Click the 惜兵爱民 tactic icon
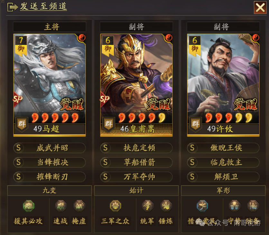 pos(202,206)
